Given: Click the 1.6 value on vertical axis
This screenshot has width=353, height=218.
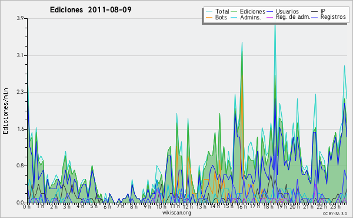Looking at the screenshot, I should 20,129.
